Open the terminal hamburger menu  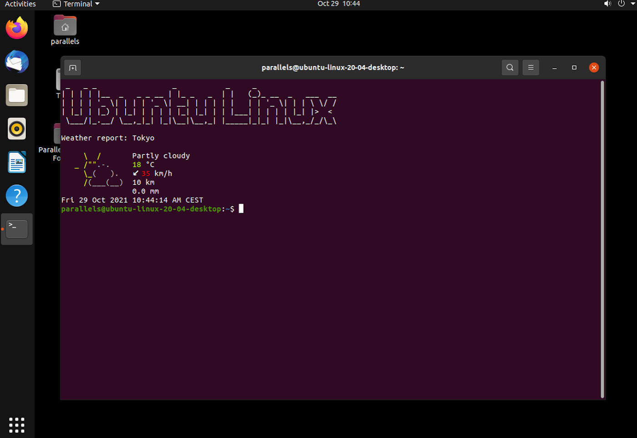pyautogui.click(x=531, y=68)
